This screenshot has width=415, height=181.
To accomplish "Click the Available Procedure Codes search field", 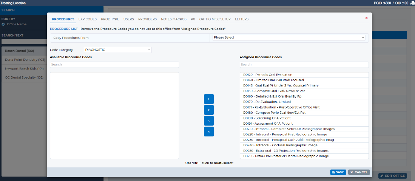I will 114,64.
